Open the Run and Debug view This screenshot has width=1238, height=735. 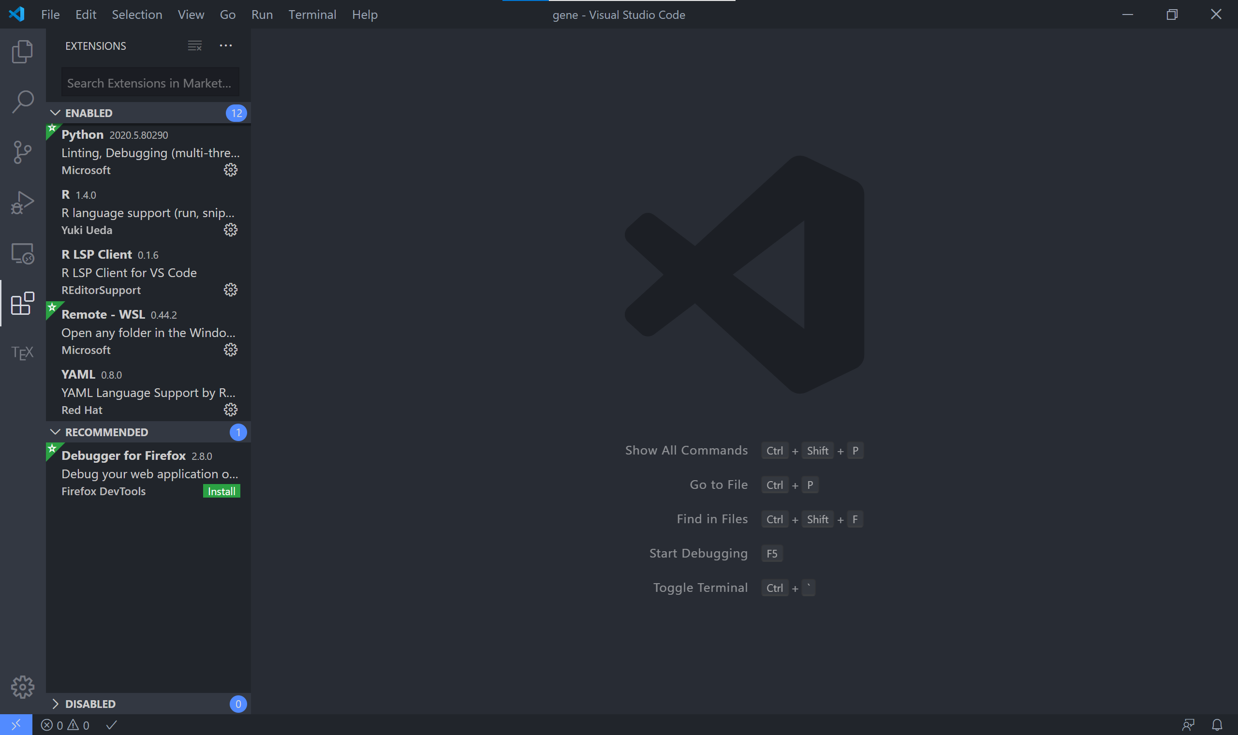point(22,203)
